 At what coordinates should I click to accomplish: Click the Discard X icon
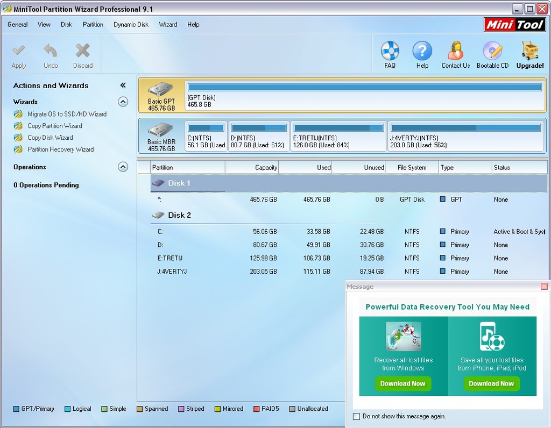(82, 51)
